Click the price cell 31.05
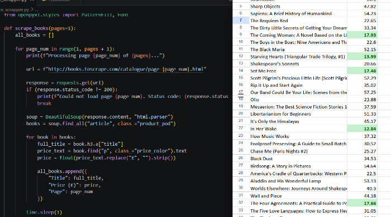The height and width of the screenshot is (217, 391). point(362,210)
